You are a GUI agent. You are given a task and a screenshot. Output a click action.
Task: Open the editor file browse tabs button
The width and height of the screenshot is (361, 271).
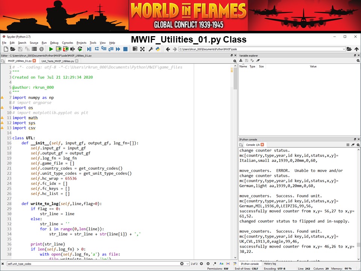pyautogui.click(x=3, y=61)
